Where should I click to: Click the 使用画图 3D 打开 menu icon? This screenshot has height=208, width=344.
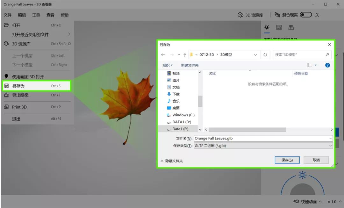click(7, 76)
